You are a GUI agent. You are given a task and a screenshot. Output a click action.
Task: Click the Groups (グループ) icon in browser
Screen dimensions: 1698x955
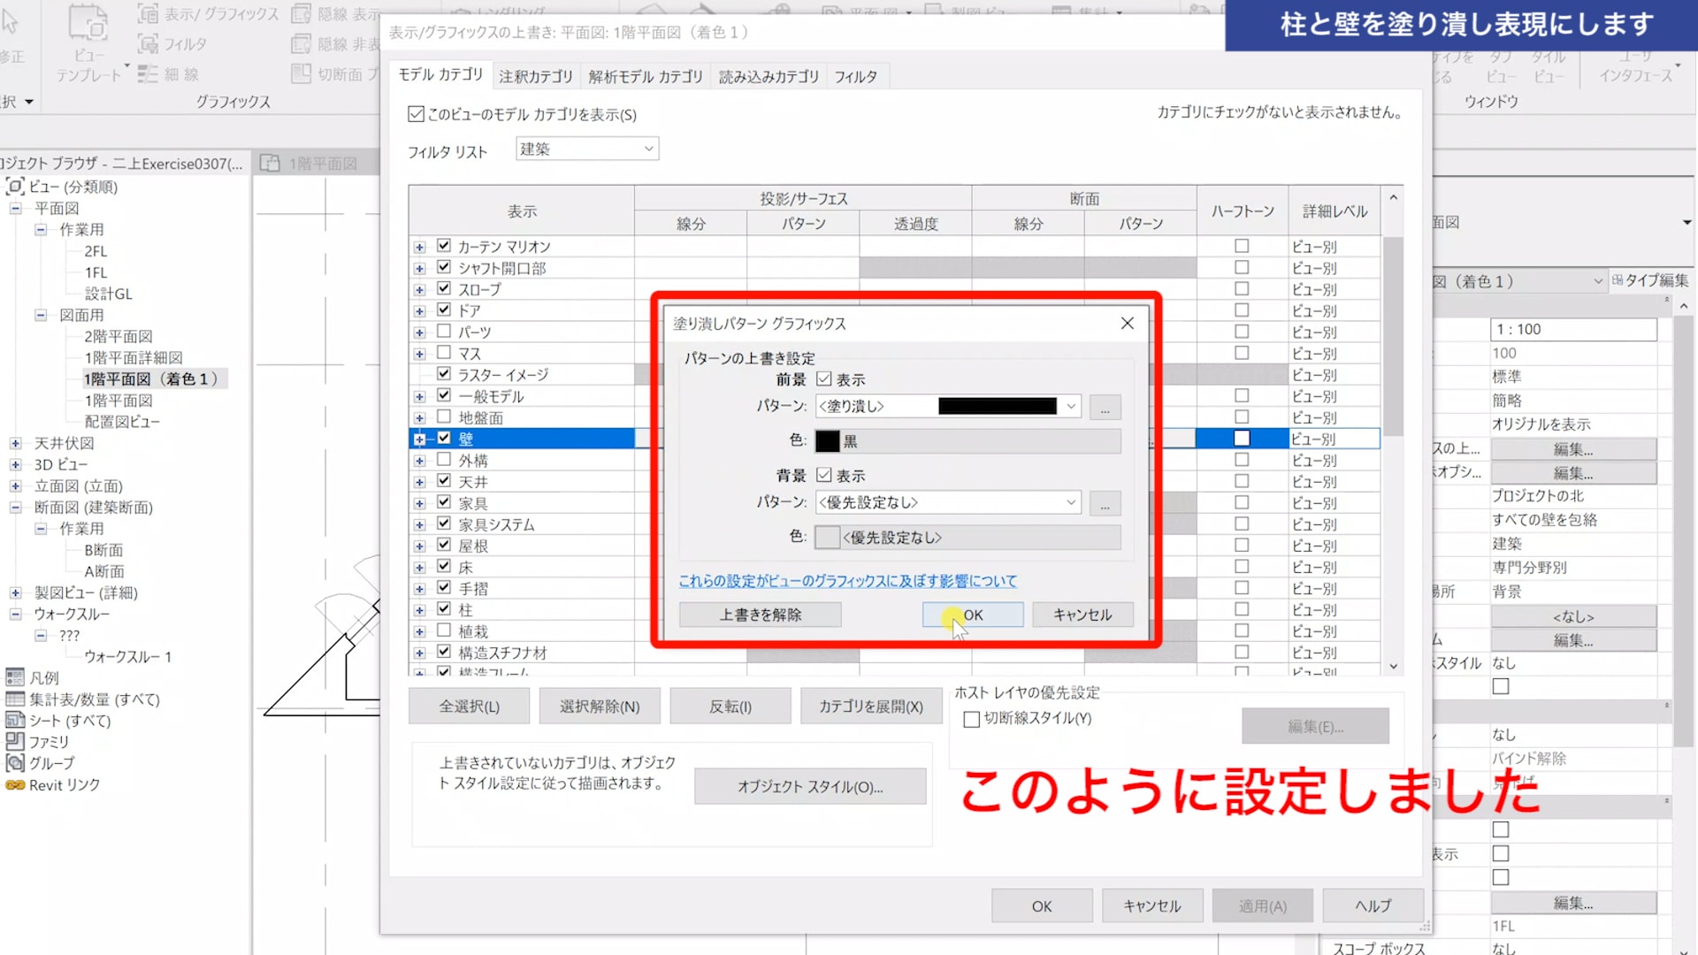[15, 762]
